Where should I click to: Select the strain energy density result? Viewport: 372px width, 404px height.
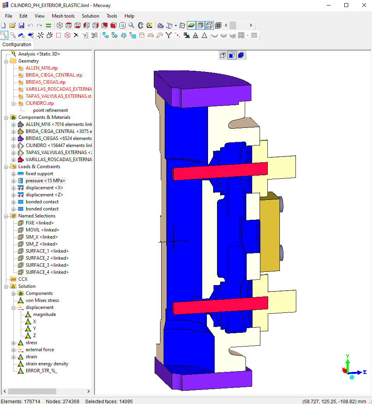[47, 364]
